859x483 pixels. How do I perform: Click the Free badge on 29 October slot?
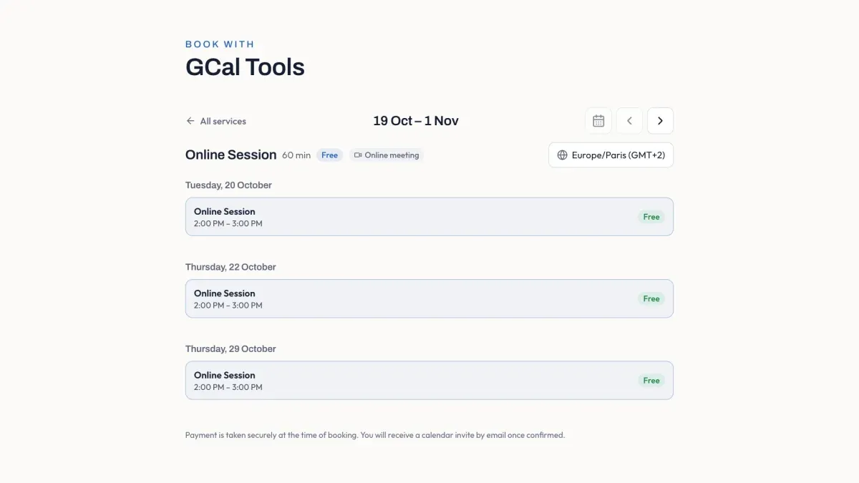point(651,381)
